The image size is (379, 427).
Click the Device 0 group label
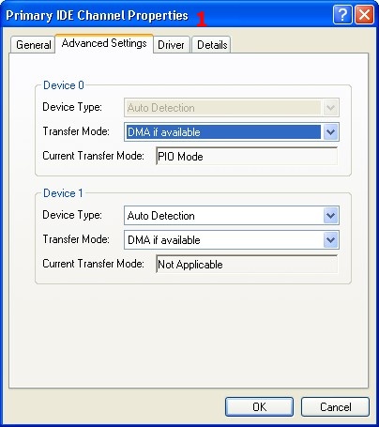[x=64, y=85]
